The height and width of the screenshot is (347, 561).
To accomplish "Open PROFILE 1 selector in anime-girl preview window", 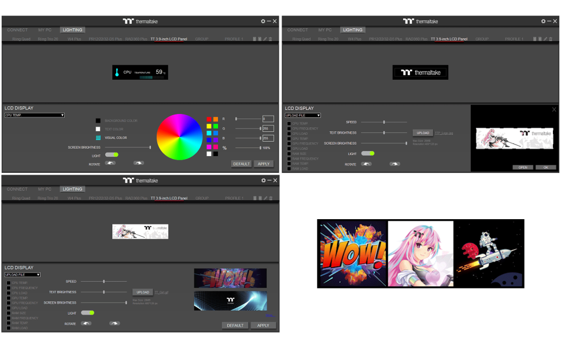I will click(234, 198).
